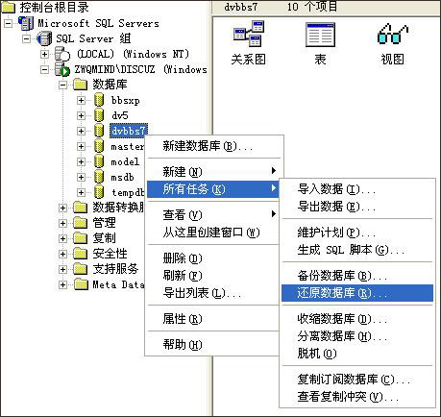Image resolution: width=441 pixels, height=417 pixels.
Task: Open the 关系图 diagrams icon
Action: pos(249,34)
